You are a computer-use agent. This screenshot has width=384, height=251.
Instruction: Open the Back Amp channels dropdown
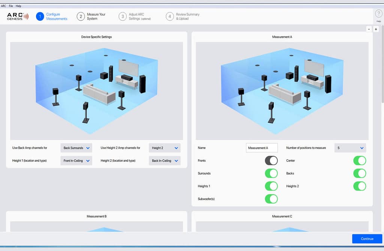pos(76,148)
